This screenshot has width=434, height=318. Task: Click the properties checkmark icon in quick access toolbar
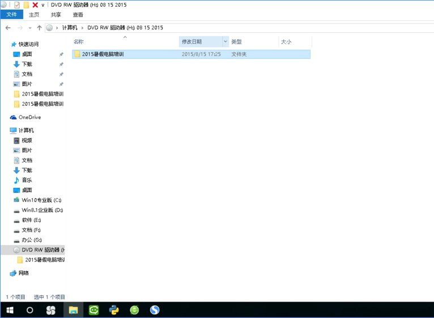[17, 5]
